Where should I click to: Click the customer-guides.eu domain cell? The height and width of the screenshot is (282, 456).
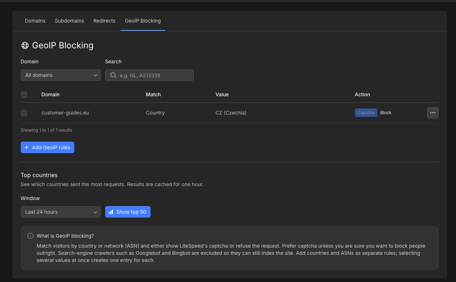[x=65, y=113]
